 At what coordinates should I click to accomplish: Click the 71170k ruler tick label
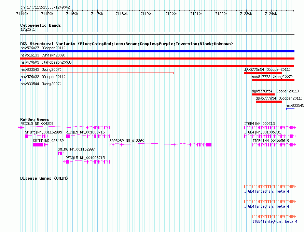point(97,14)
